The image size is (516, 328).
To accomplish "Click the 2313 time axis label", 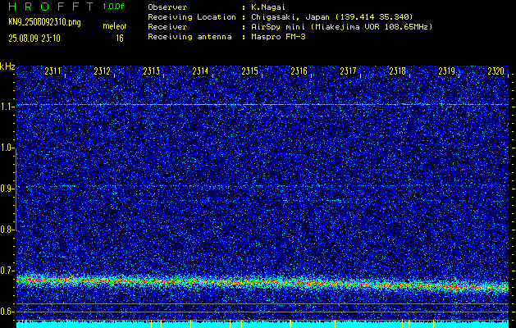I will 152,71.
